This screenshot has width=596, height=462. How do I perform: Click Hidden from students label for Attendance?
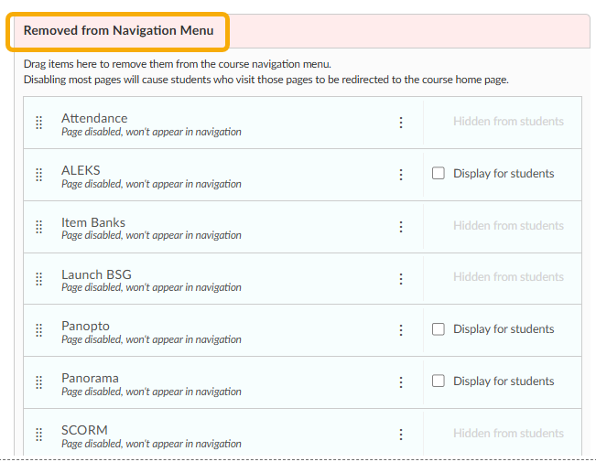tap(508, 121)
